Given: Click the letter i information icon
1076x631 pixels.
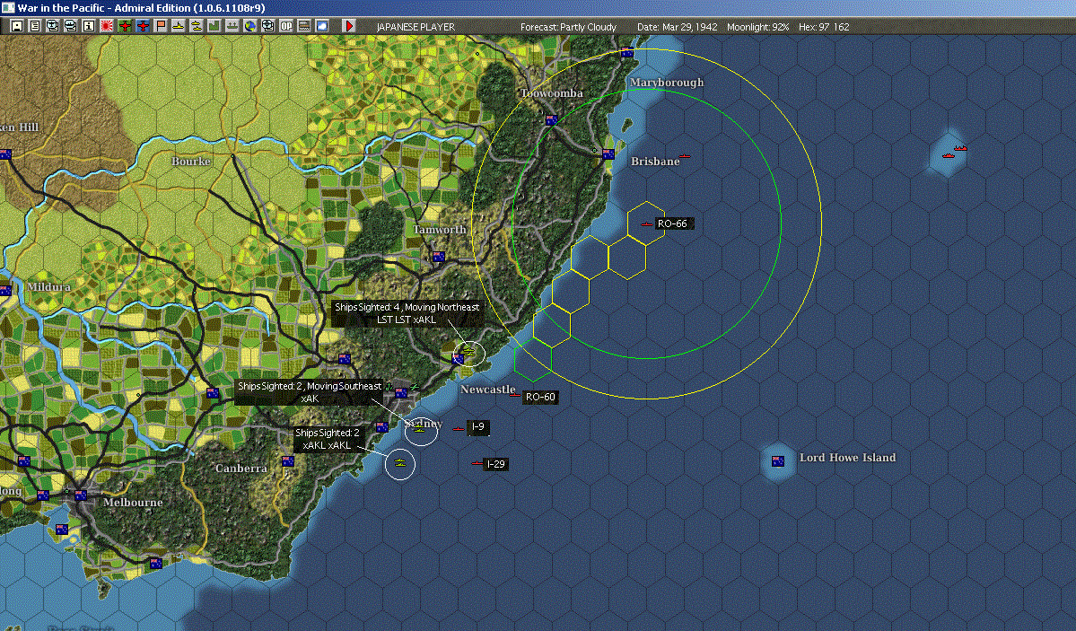Looking at the screenshot, I should pyautogui.click(x=89, y=26).
